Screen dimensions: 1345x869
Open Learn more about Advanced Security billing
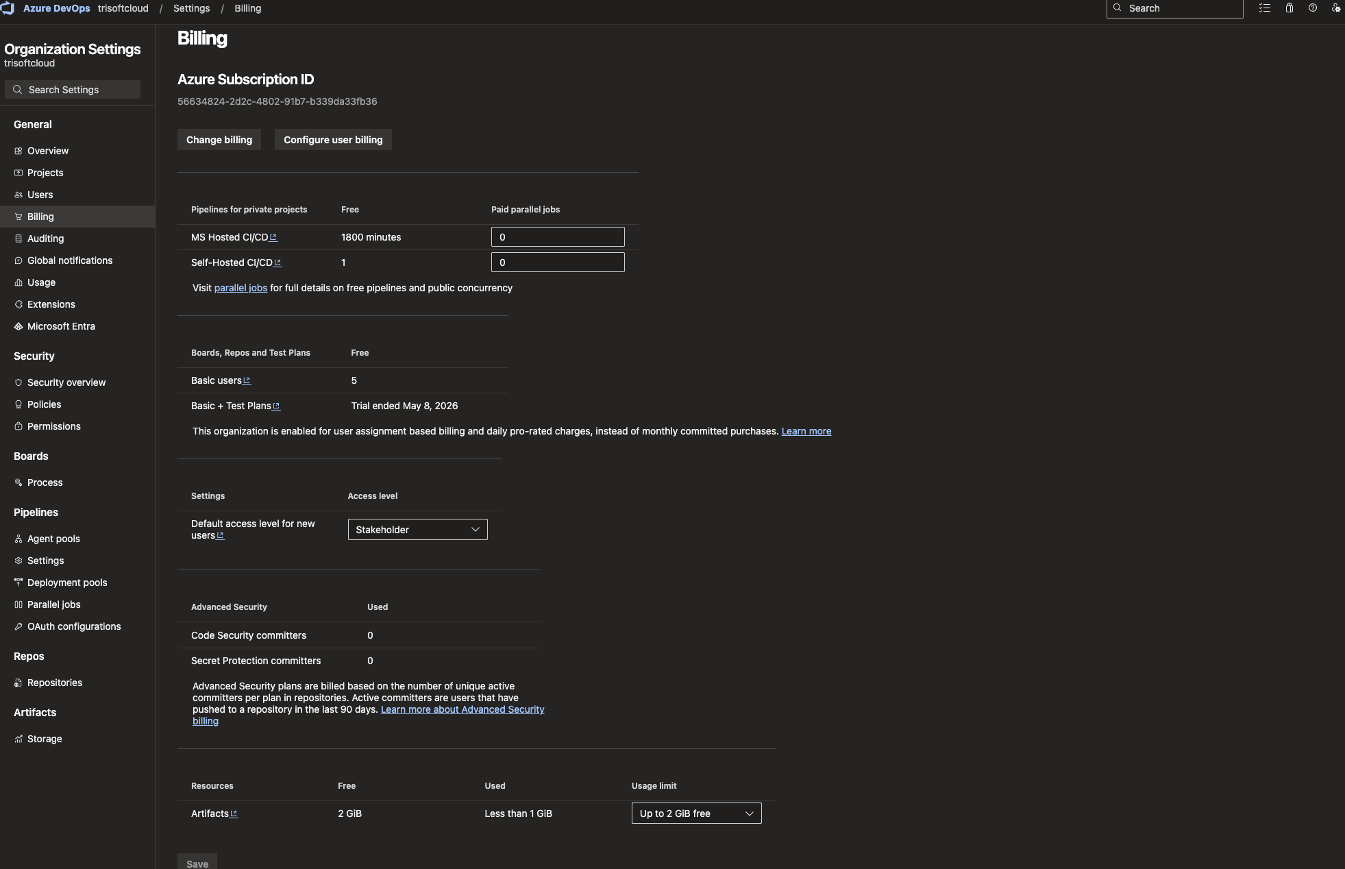[x=462, y=709]
